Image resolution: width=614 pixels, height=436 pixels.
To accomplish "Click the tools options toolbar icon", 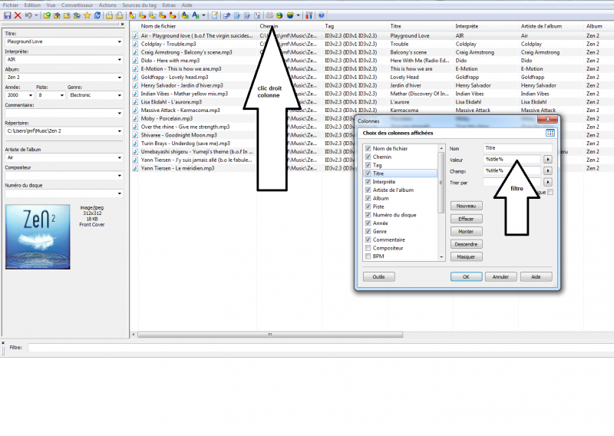I will coord(309,15).
